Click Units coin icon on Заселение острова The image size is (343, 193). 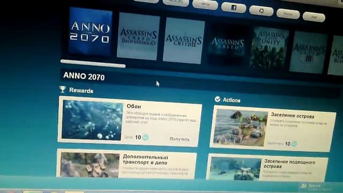coord(294,144)
